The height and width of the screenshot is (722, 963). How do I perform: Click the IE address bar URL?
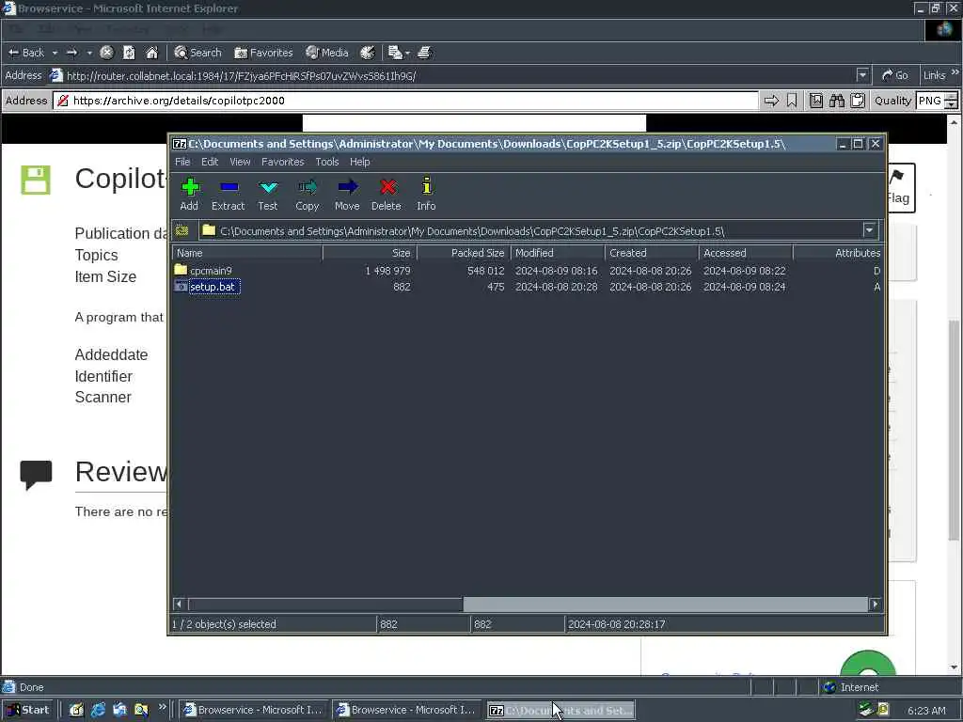[x=241, y=76]
